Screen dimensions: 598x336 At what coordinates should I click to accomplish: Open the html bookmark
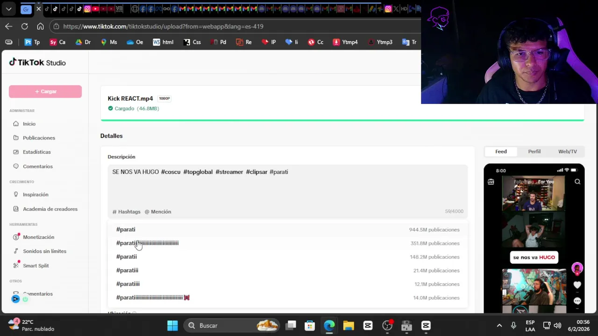click(163, 42)
